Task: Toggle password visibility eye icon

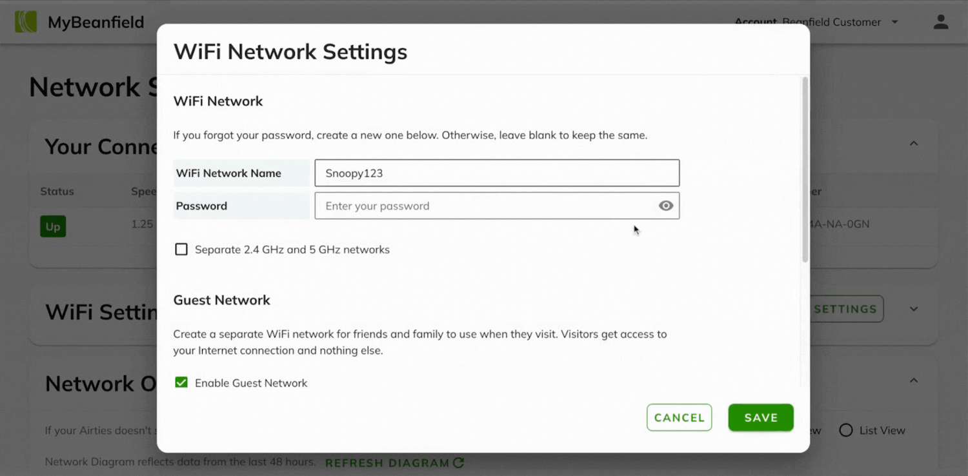Action: coord(666,206)
